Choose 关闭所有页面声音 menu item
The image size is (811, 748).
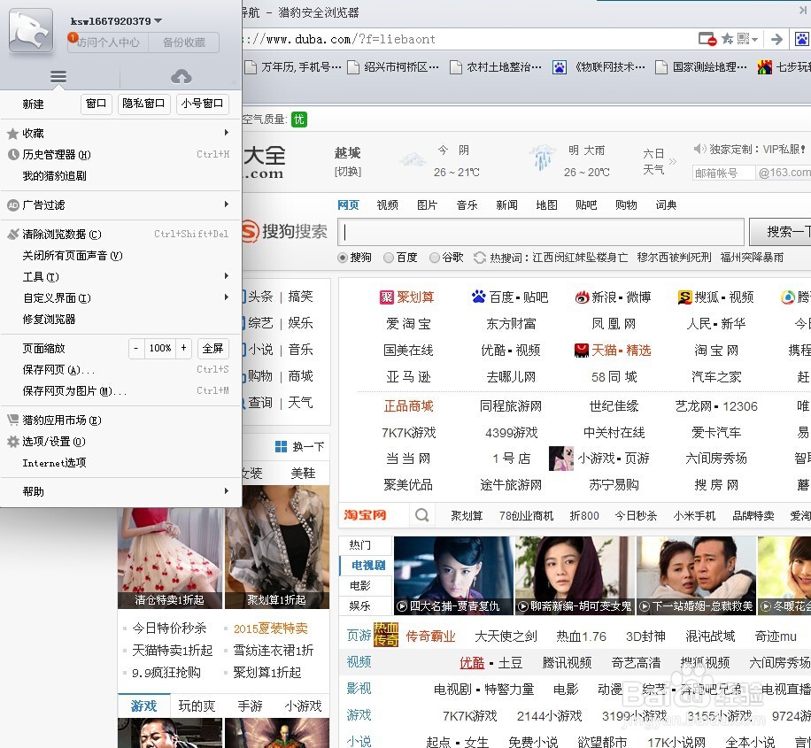point(120,256)
